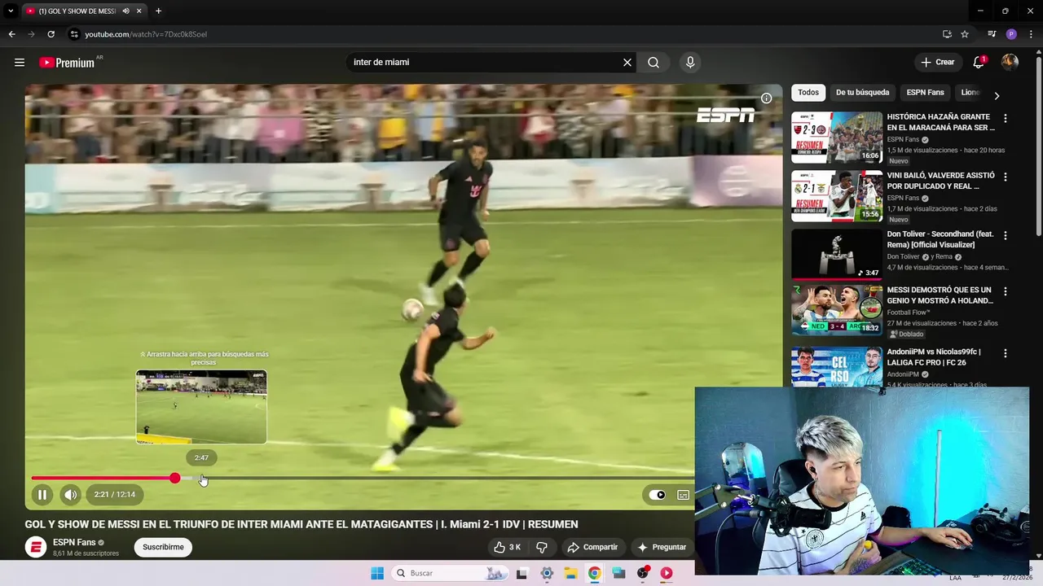The height and width of the screenshot is (586, 1043).
Task: Select the Todos filter chip
Action: [x=808, y=93]
